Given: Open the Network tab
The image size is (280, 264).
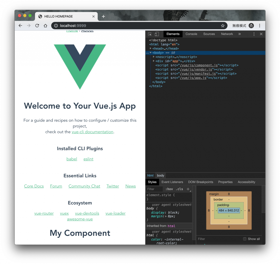Looking at the screenshot, I should pyautogui.click(x=227, y=34).
